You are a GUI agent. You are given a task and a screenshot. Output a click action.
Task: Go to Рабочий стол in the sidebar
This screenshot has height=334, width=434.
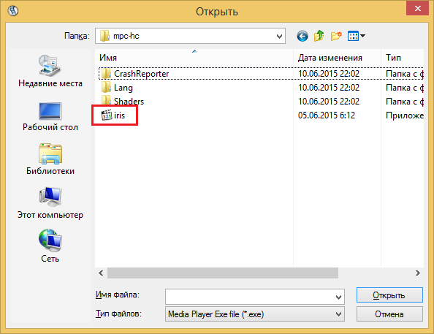(x=50, y=116)
